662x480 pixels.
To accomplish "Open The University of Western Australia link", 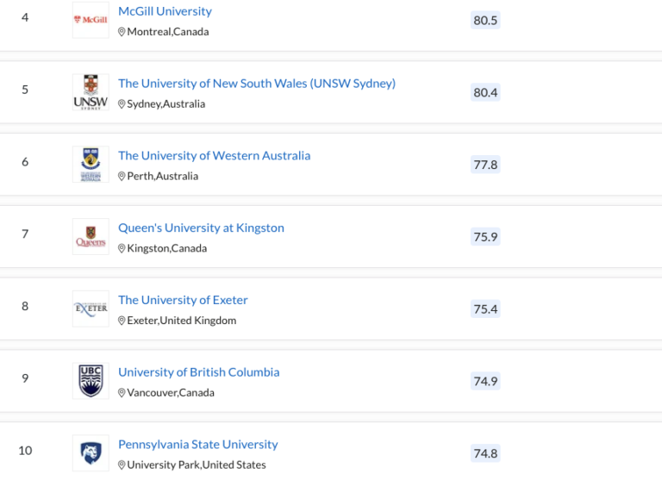I will [214, 156].
